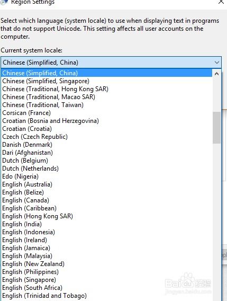Select Edo (Nigeria) from list

coord(107,176)
